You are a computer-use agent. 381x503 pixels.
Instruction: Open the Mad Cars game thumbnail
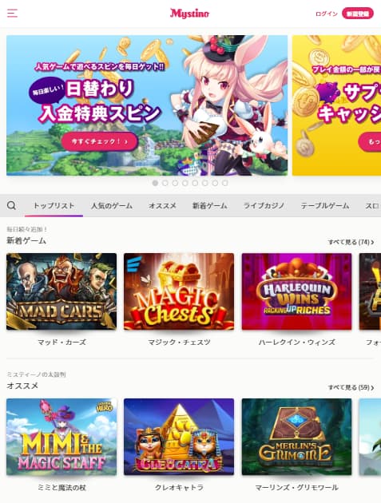click(x=62, y=291)
